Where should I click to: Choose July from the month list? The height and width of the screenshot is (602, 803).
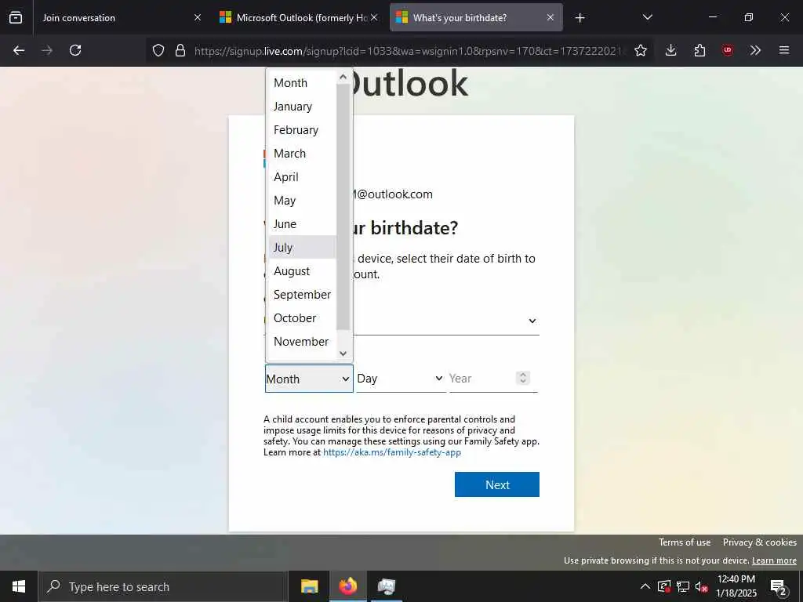[x=302, y=247]
